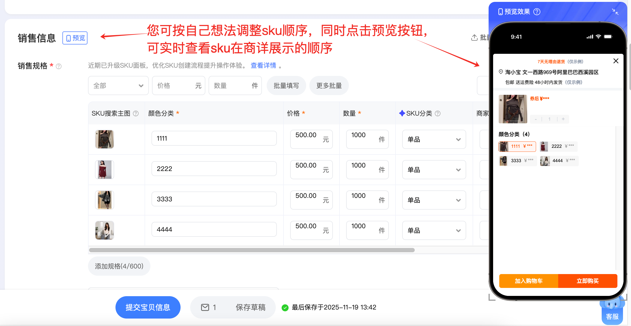Click product main image in phone preview

[x=513, y=109]
